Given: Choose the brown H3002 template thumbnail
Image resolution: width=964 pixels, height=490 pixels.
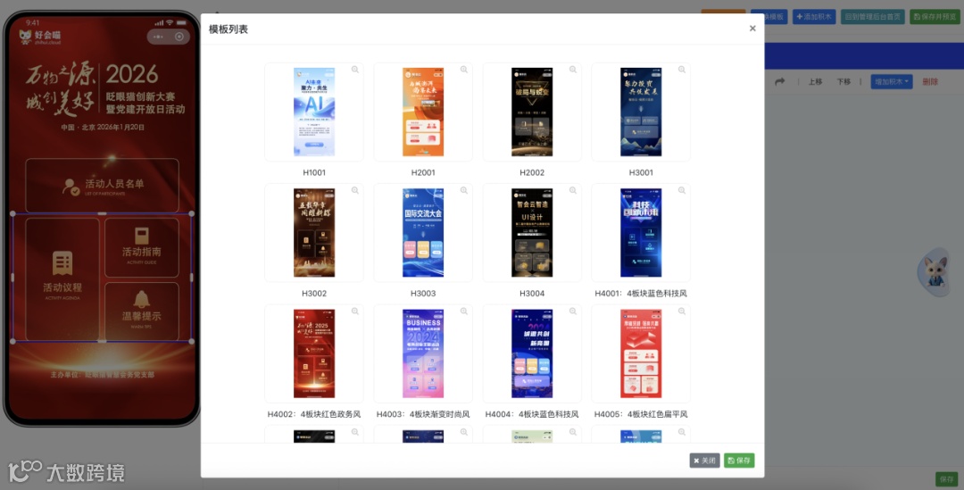Looking at the screenshot, I should (314, 232).
